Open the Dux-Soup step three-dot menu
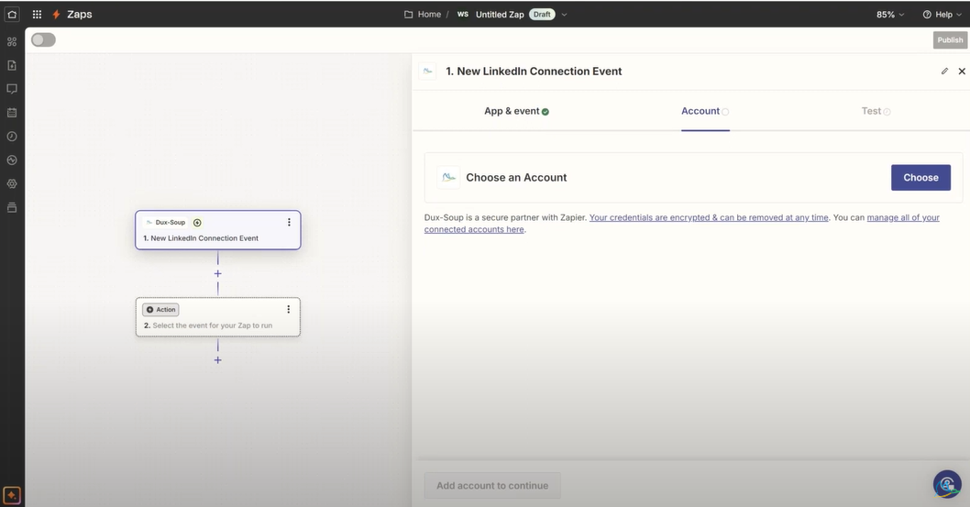This screenshot has width=970, height=507. (x=289, y=222)
